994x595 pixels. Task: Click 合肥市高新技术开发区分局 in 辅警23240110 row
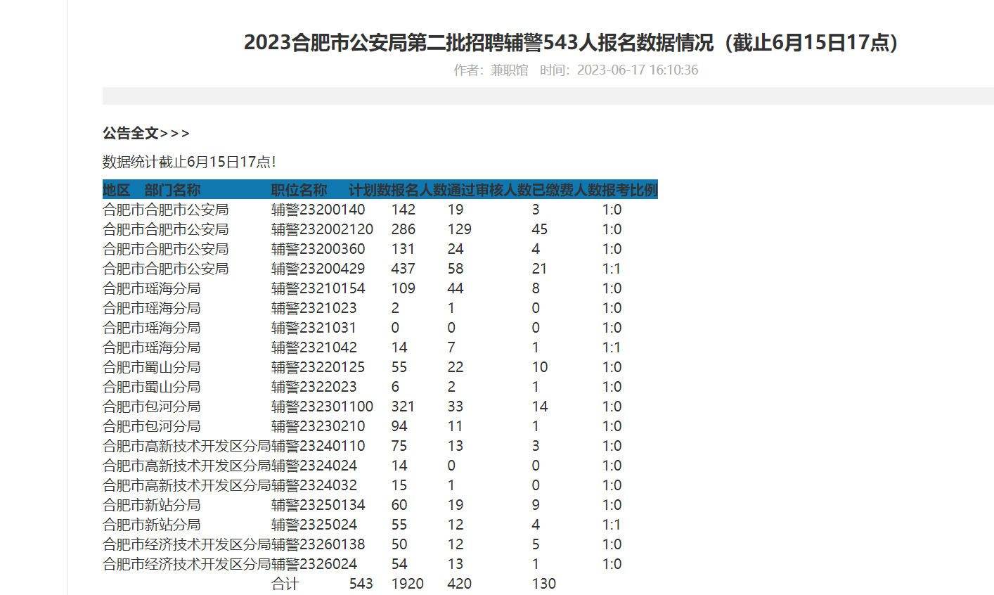[x=187, y=446]
